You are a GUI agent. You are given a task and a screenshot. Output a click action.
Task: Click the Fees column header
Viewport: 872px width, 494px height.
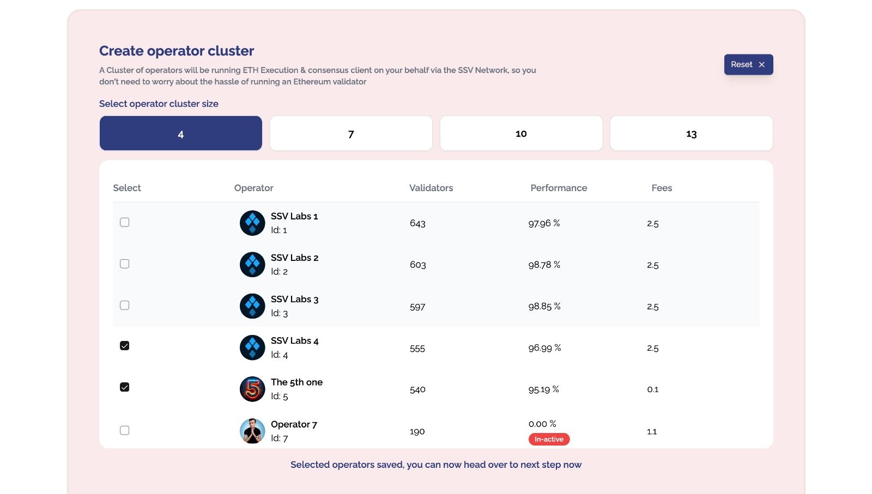(662, 188)
